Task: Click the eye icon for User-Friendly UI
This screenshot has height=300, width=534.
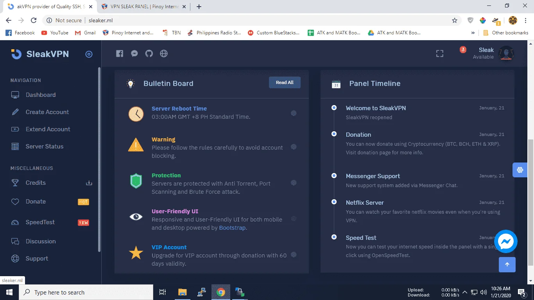Action: (x=136, y=216)
